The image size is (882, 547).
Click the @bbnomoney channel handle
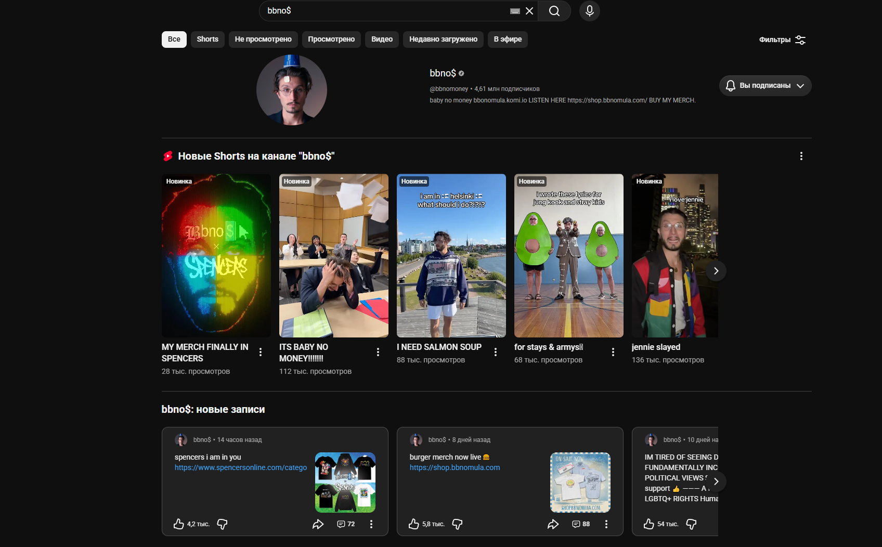[449, 89]
